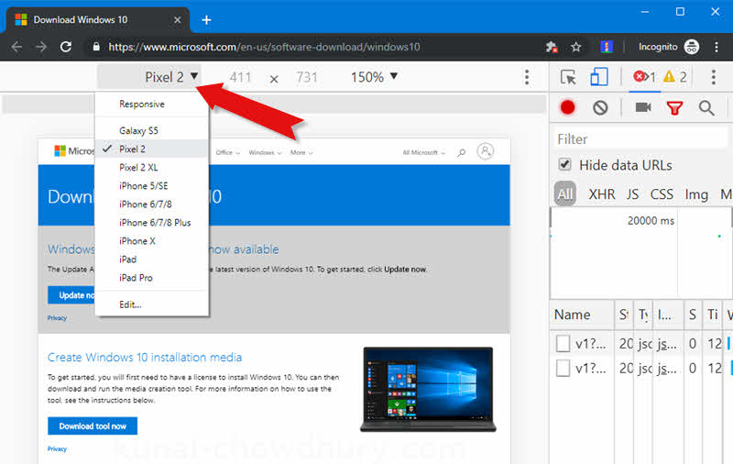Go back using browser back arrow
The image size is (733, 464).
pos(16,47)
